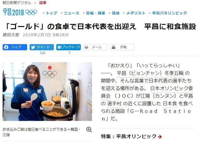This screenshot has width=200, height=142.
Task: Click the Olympic rings logo in header
Action: [31, 12]
